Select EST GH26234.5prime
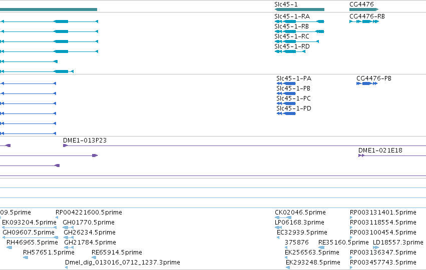426x270 pixels. click(x=90, y=232)
